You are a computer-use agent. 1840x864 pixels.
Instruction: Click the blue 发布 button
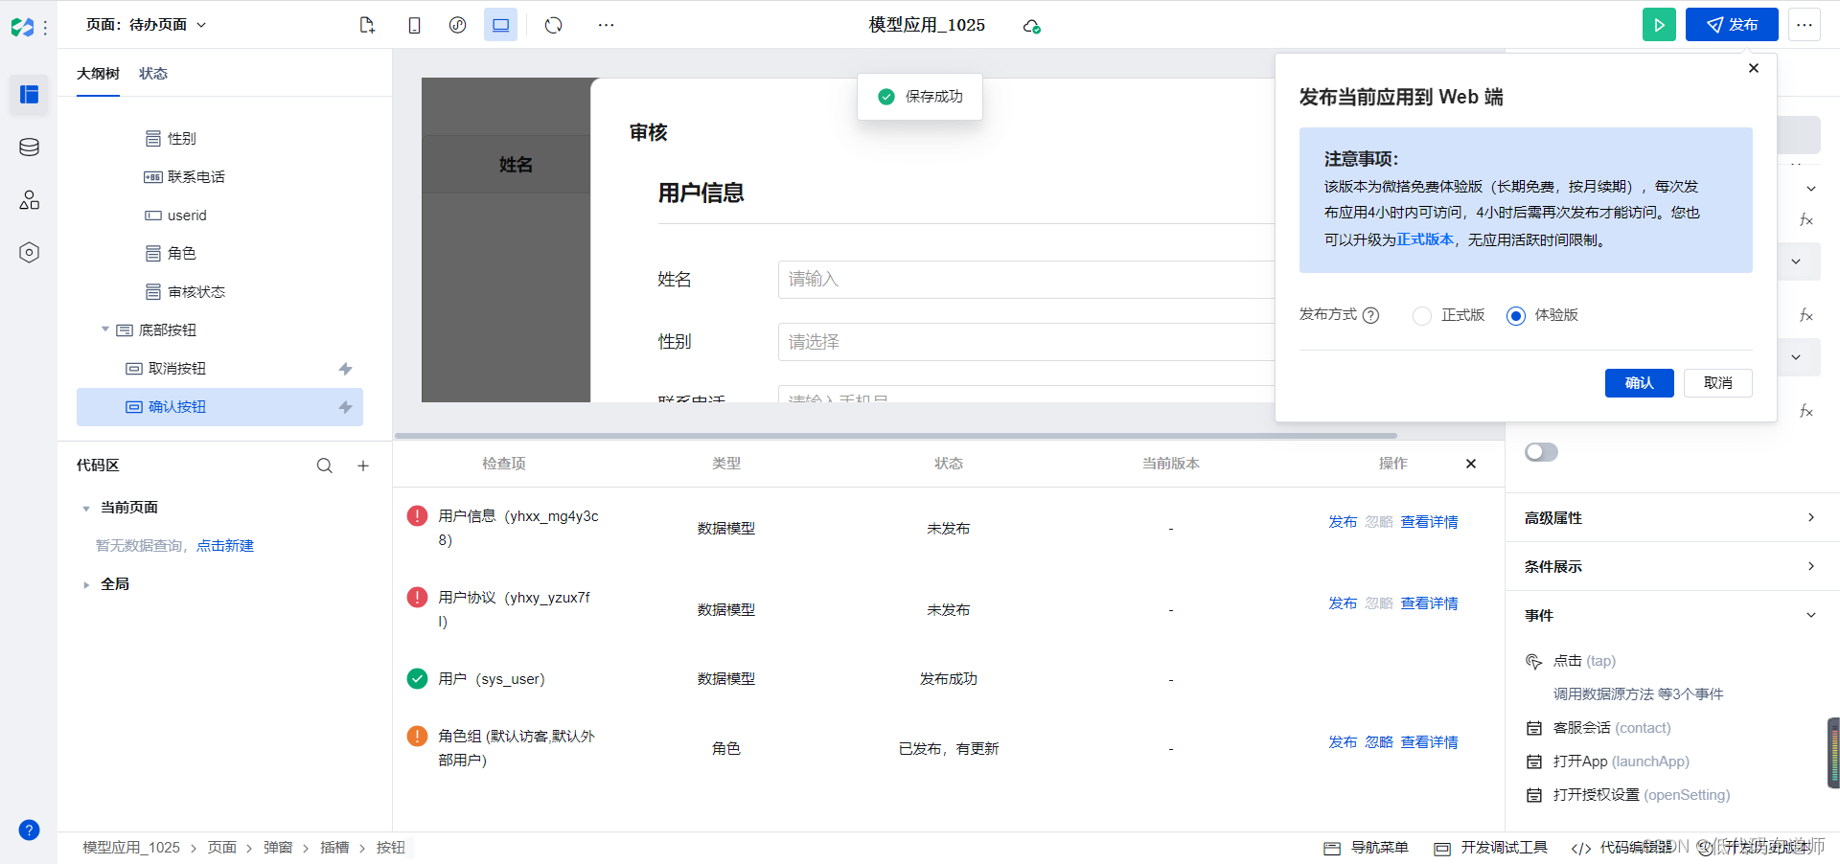click(1732, 25)
